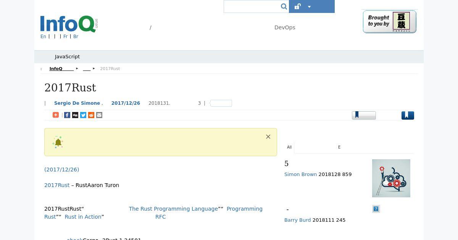Screen dimensions: 458x240
Task: Click the 2017Rust breadcrumb text
Action: tap(110, 69)
